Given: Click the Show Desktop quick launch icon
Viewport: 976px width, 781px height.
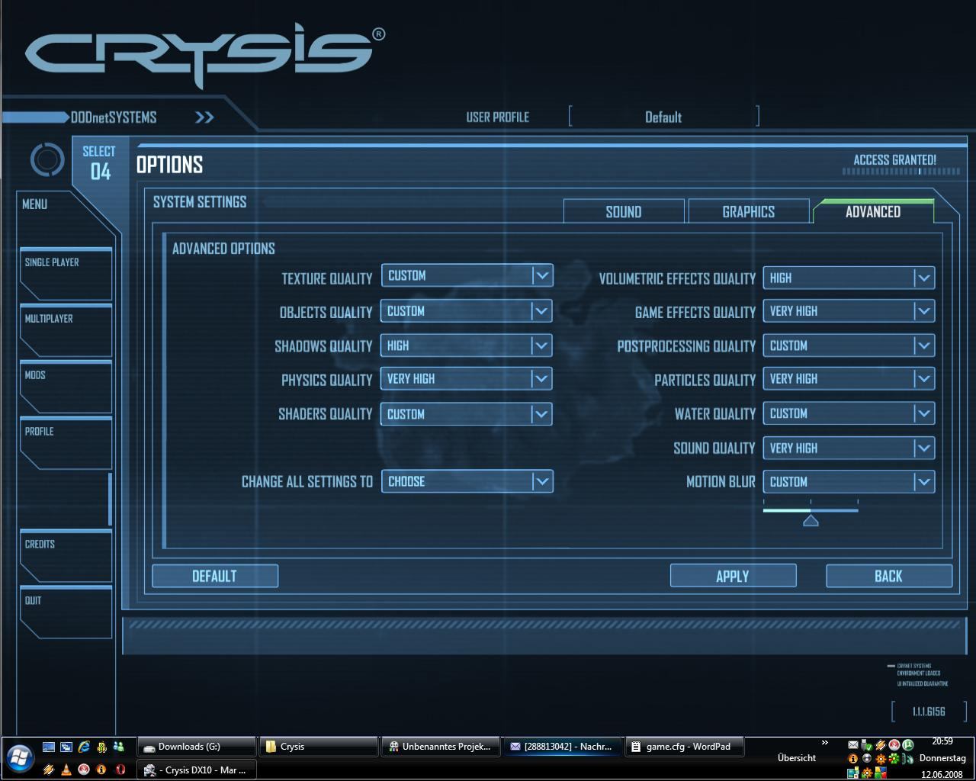Looking at the screenshot, I should coord(49,747).
